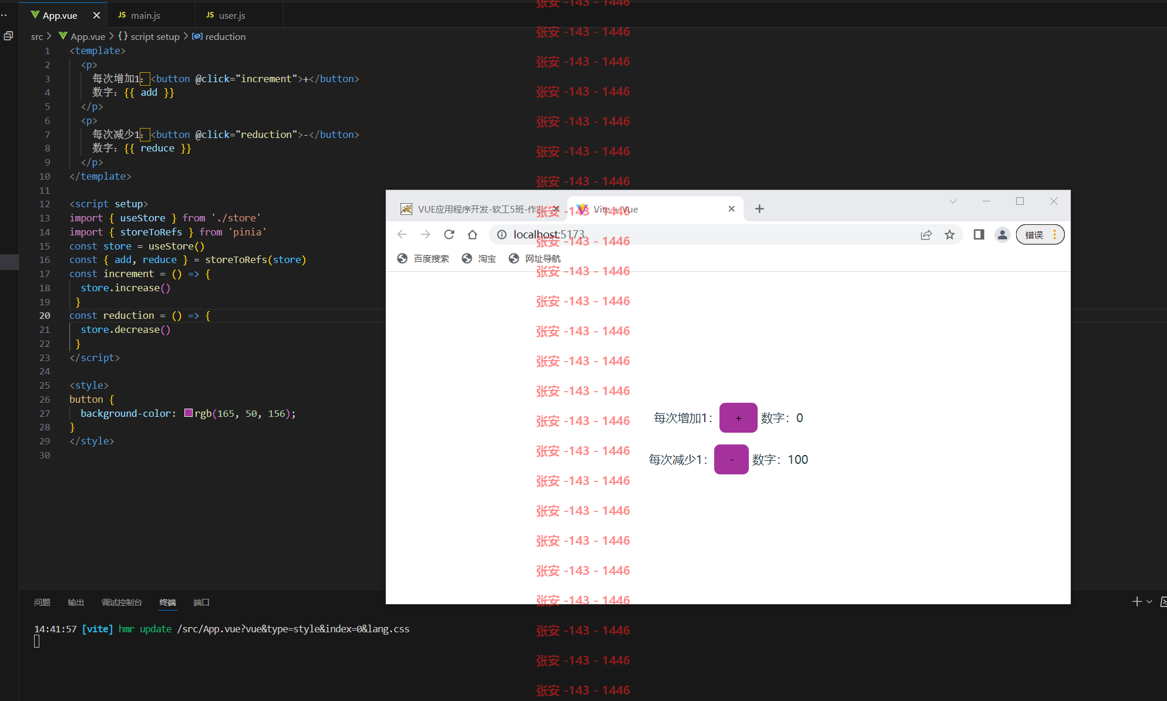Click the 每次增加1 label on page

(x=683, y=418)
